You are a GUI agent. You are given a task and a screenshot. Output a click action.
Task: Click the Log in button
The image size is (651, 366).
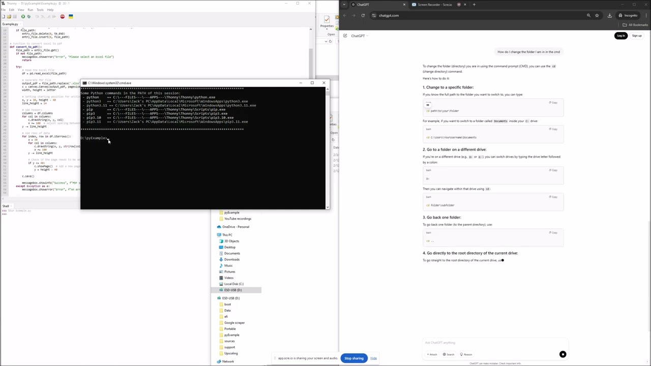pos(621,36)
